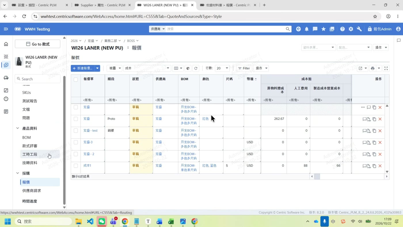Click the search magnifier icon in the top search bar

tap(288, 29)
